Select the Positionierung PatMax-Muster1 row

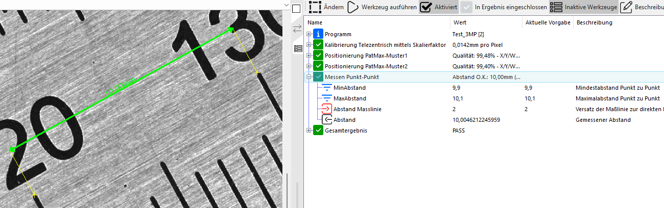[x=366, y=56]
